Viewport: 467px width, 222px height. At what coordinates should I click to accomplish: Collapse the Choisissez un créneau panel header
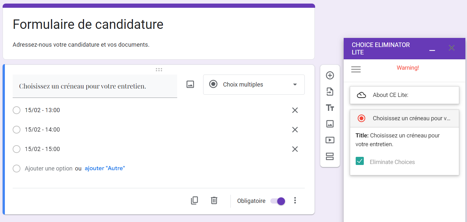(404, 118)
